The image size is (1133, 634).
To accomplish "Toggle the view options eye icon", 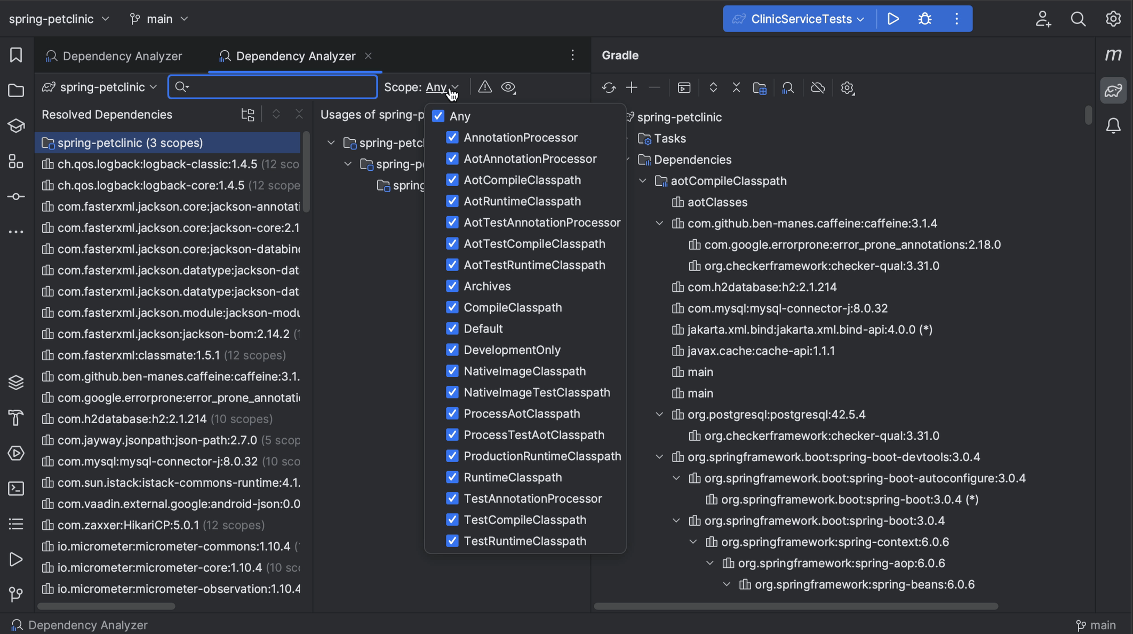I will [508, 87].
